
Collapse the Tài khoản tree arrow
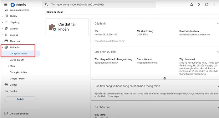[x=2, y=47]
